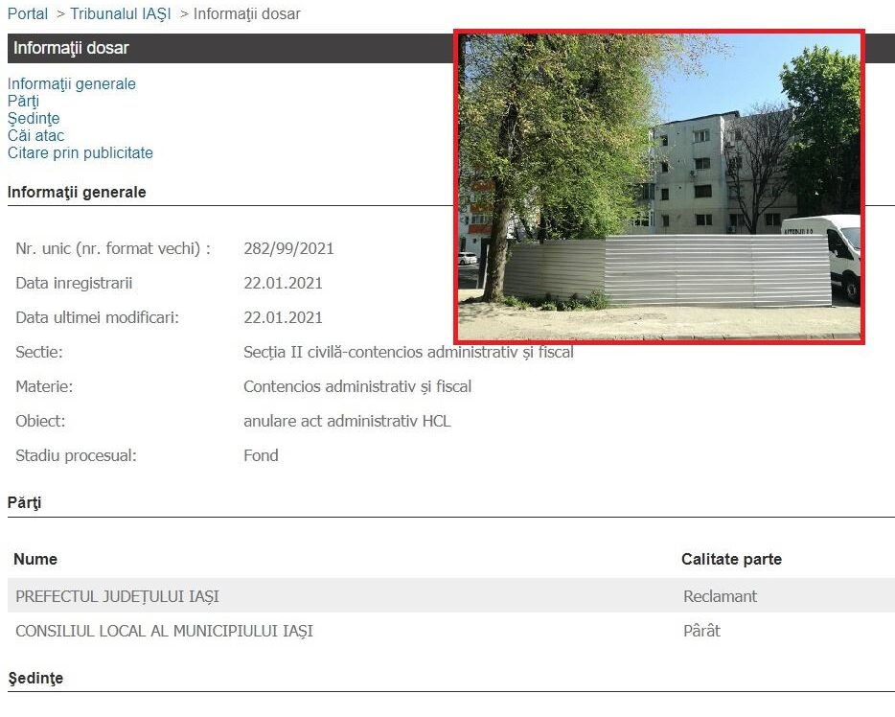Click the Informaţii dosar dark header bar

click(230, 48)
